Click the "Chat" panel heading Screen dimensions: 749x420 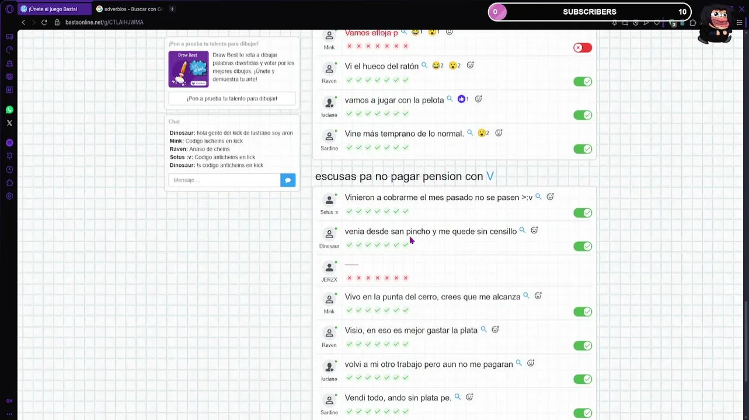[174, 121]
